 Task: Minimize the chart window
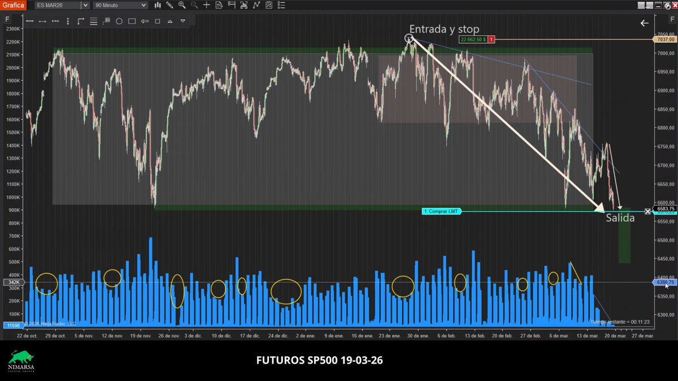[658, 5]
